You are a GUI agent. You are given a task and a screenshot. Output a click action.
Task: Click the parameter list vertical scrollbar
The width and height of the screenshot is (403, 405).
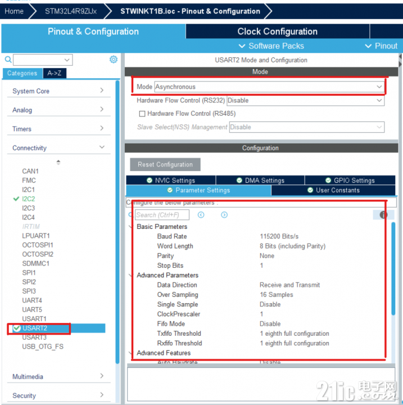tap(393, 269)
